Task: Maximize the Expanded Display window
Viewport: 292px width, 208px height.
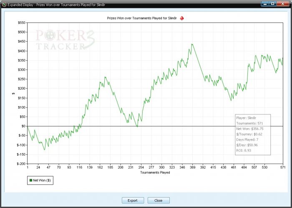Action: click(x=272, y=4)
